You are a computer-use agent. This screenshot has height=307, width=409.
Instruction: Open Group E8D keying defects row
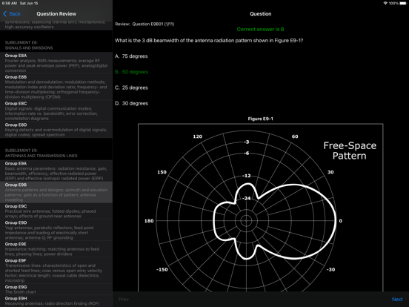[x=56, y=130]
